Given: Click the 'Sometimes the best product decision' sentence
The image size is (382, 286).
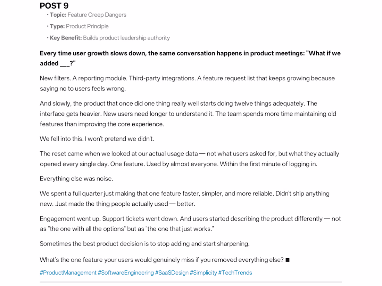Looking at the screenshot, I should [x=145, y=244].
